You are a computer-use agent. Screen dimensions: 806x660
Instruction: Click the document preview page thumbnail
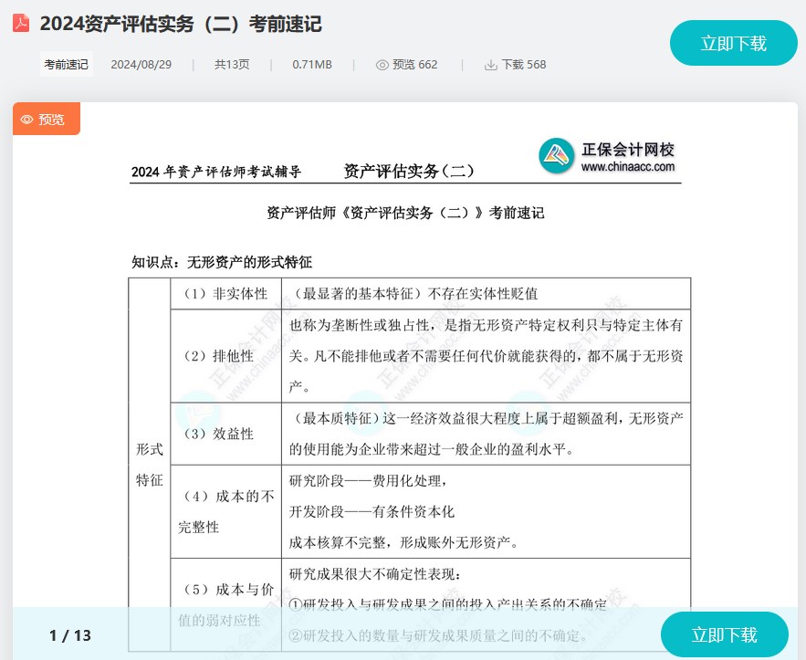(x=406, y=383)
